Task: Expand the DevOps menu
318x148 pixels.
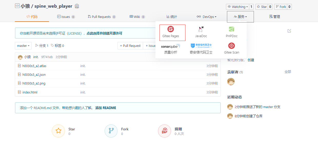Action: click(x=206, y=17)
